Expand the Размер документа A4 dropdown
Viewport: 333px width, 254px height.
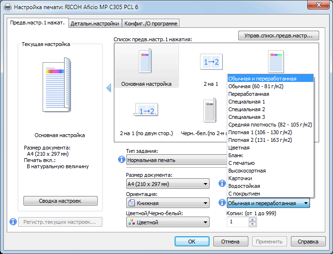pos(168,184)
